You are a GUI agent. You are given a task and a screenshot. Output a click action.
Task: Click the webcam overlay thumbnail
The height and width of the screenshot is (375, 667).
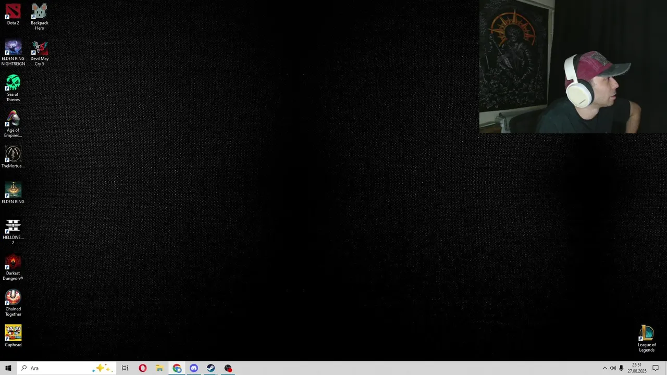[573, 67]
